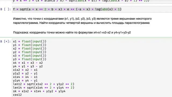This screenshot has height=97, width=172.
Task: Click the line 'y3 = float(input())'
Action: (30, 59)
